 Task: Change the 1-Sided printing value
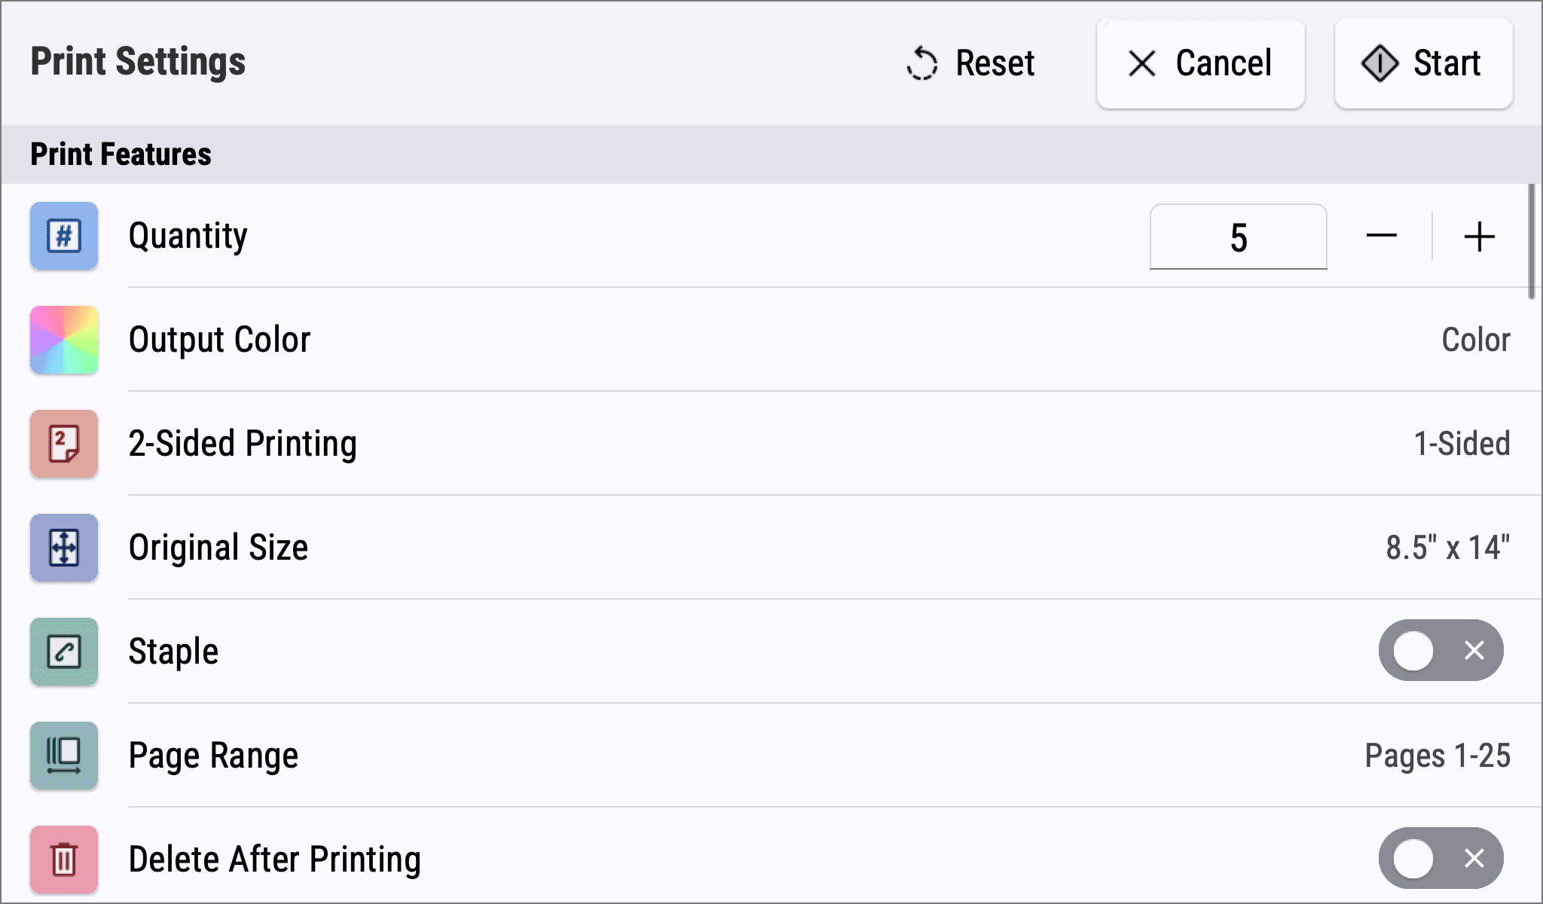[1462, 444]
